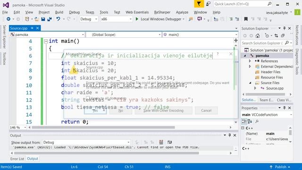
Task: Click the Solution Explorer Home icon
Action: point(258,36)
